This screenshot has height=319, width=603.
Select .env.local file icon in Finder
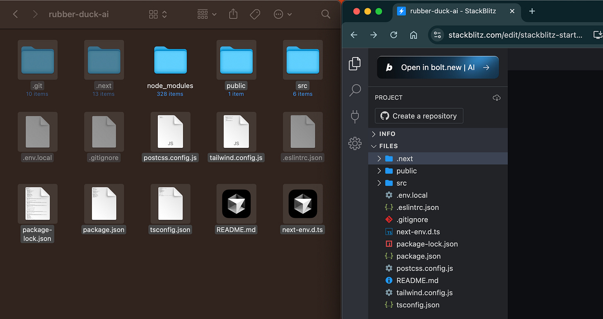click(x=38, y=132)
